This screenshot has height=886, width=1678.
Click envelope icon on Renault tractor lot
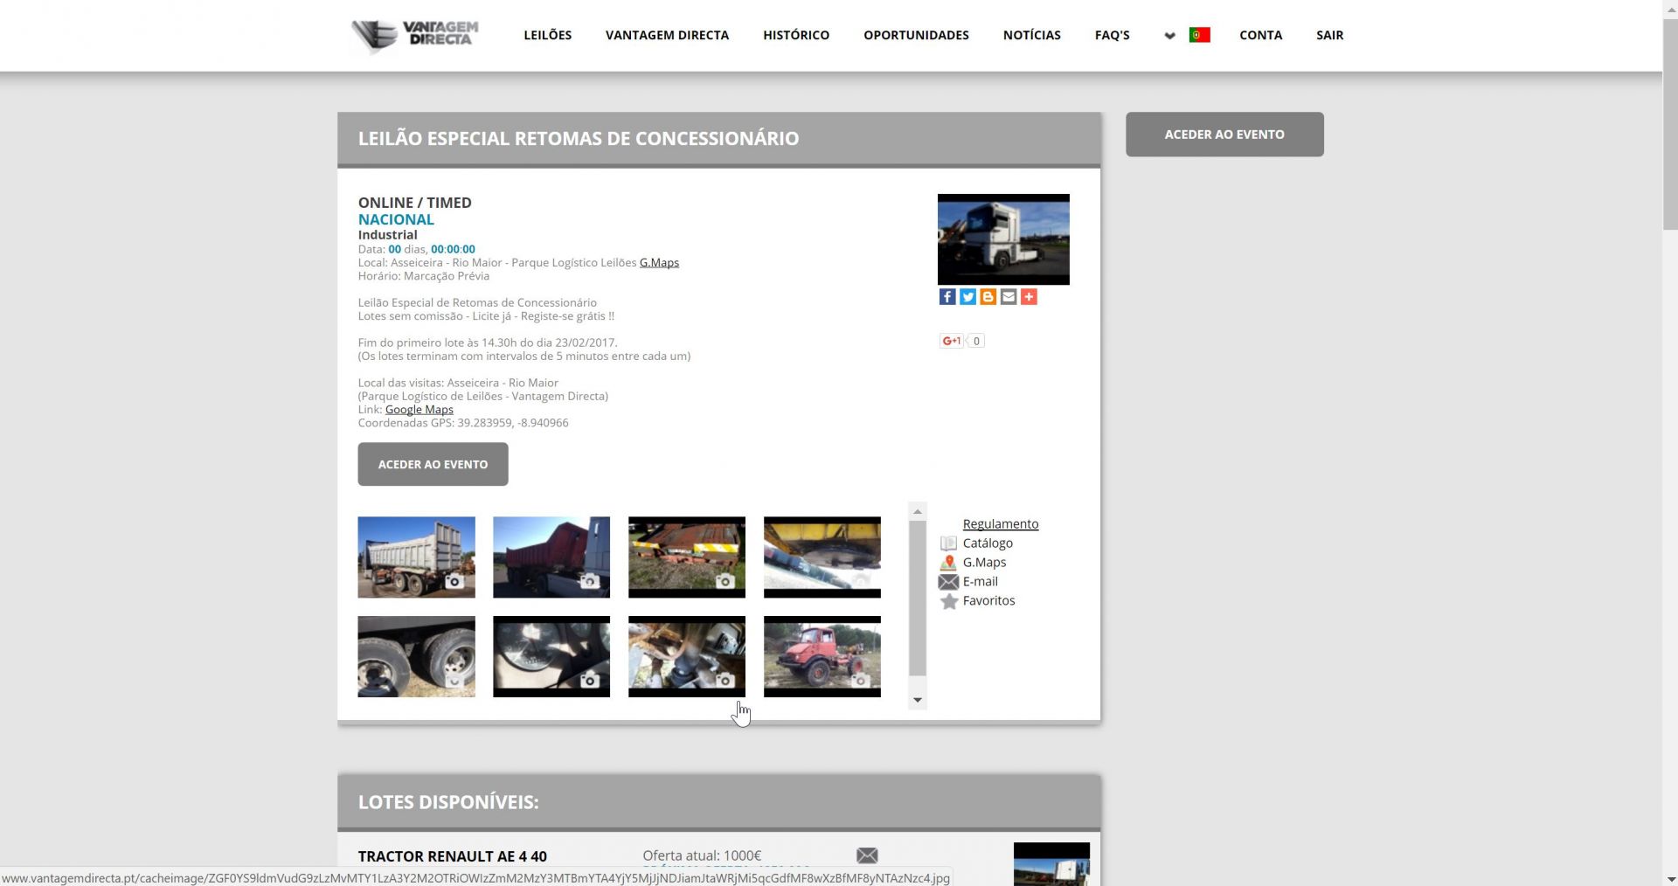(x=867, y=855)
